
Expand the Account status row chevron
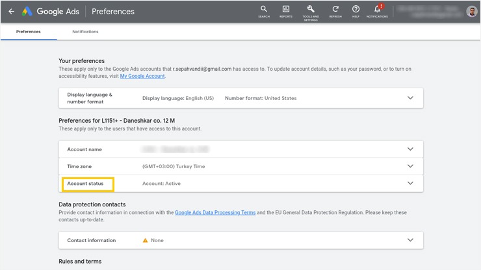pos(410,184)
